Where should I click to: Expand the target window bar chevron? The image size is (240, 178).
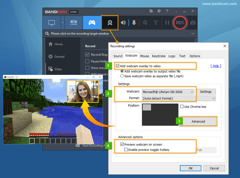[193, 33]
